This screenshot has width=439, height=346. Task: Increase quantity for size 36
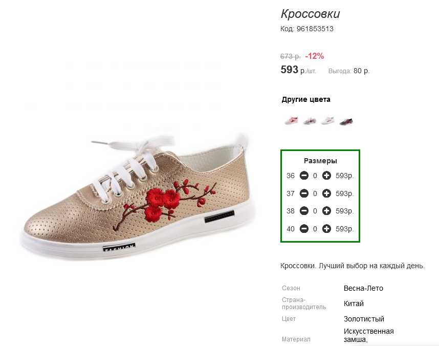click(326, 176)
